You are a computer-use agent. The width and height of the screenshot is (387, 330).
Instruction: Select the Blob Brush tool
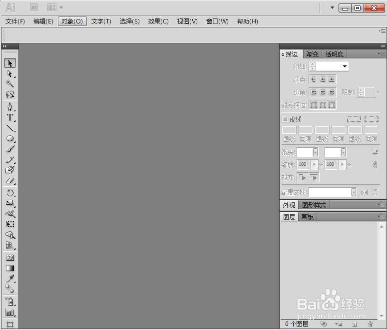(x=10, y=170)
